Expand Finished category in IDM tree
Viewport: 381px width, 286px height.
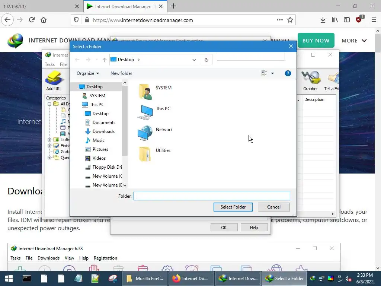(49, 146)
